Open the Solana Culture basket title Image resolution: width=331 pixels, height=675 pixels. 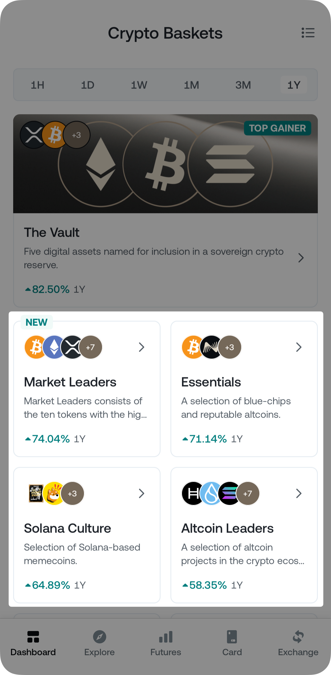tap(68, 528)
